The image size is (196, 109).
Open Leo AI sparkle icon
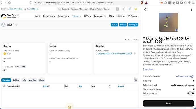[185, 3]
